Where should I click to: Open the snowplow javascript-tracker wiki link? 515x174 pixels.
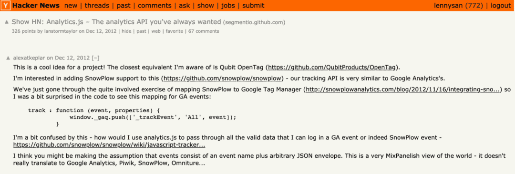[x=109, y=145]
